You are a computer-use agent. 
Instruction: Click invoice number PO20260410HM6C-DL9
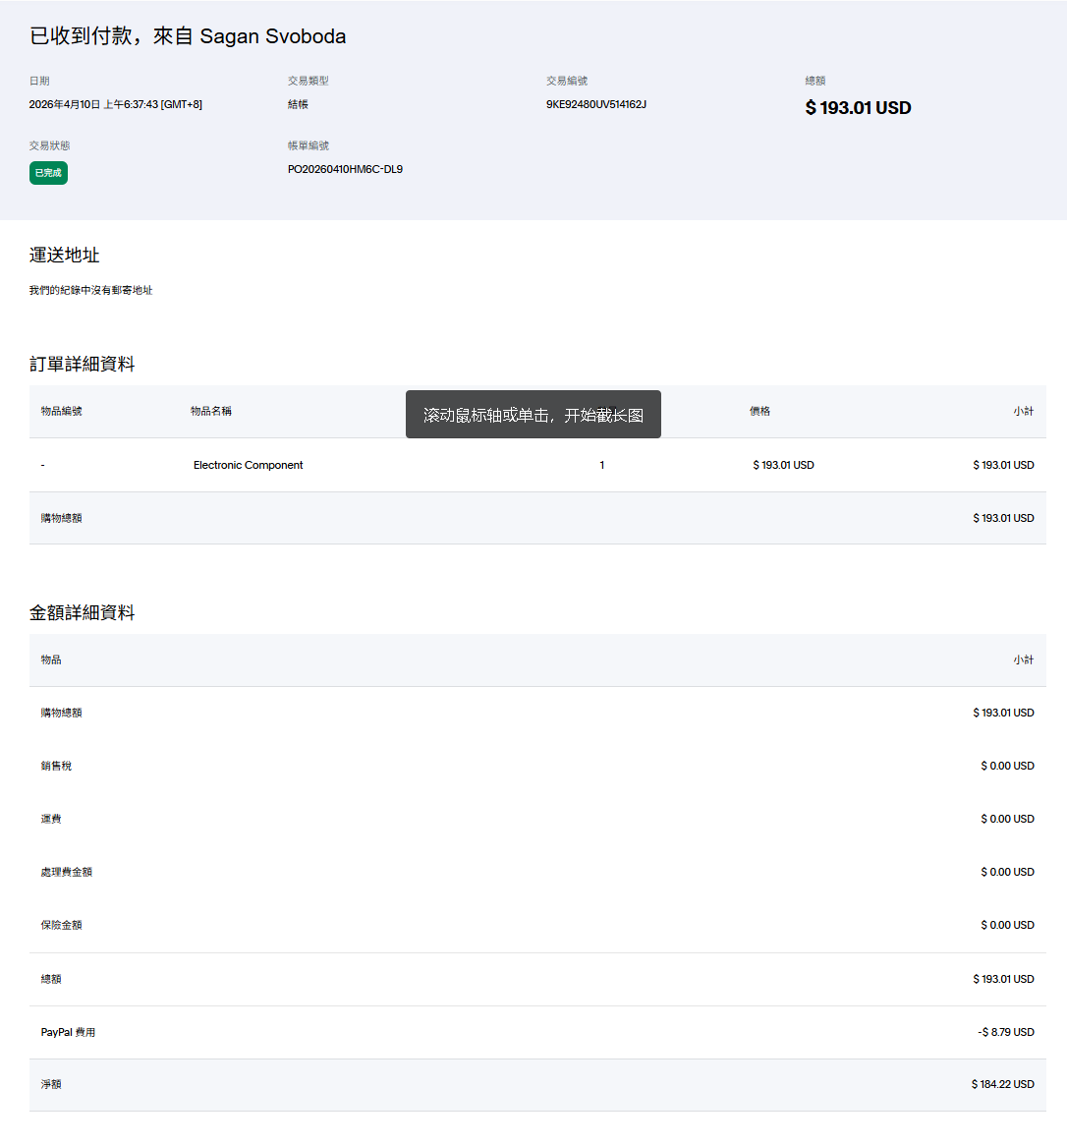[345, 169]
